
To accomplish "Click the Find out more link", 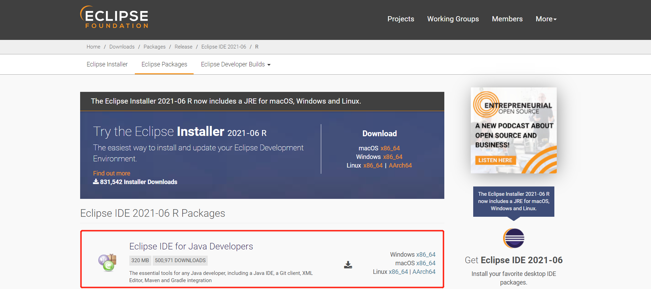I will pos(111,173).
